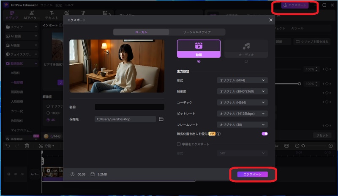
Task: Click the リセット button in the right panel
Action: pyautogui.click(x=322, y=135)
